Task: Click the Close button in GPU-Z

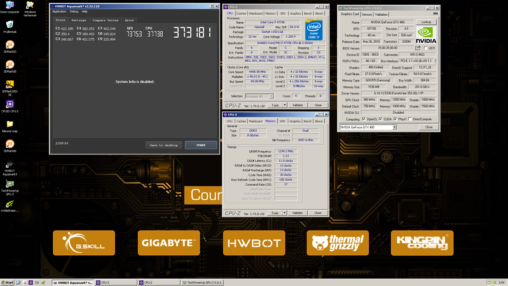Action: [429, 127]
